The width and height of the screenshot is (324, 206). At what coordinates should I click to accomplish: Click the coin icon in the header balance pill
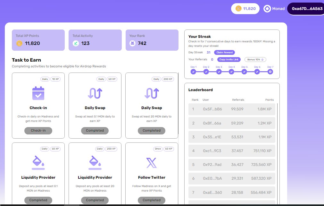(238, 8)
